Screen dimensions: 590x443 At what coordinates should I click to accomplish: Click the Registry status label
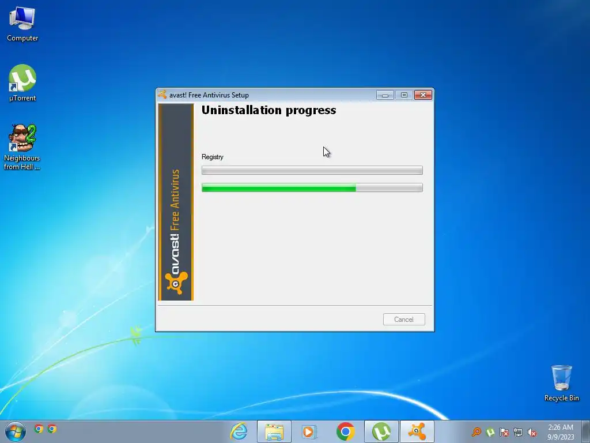tap(212, 157)
